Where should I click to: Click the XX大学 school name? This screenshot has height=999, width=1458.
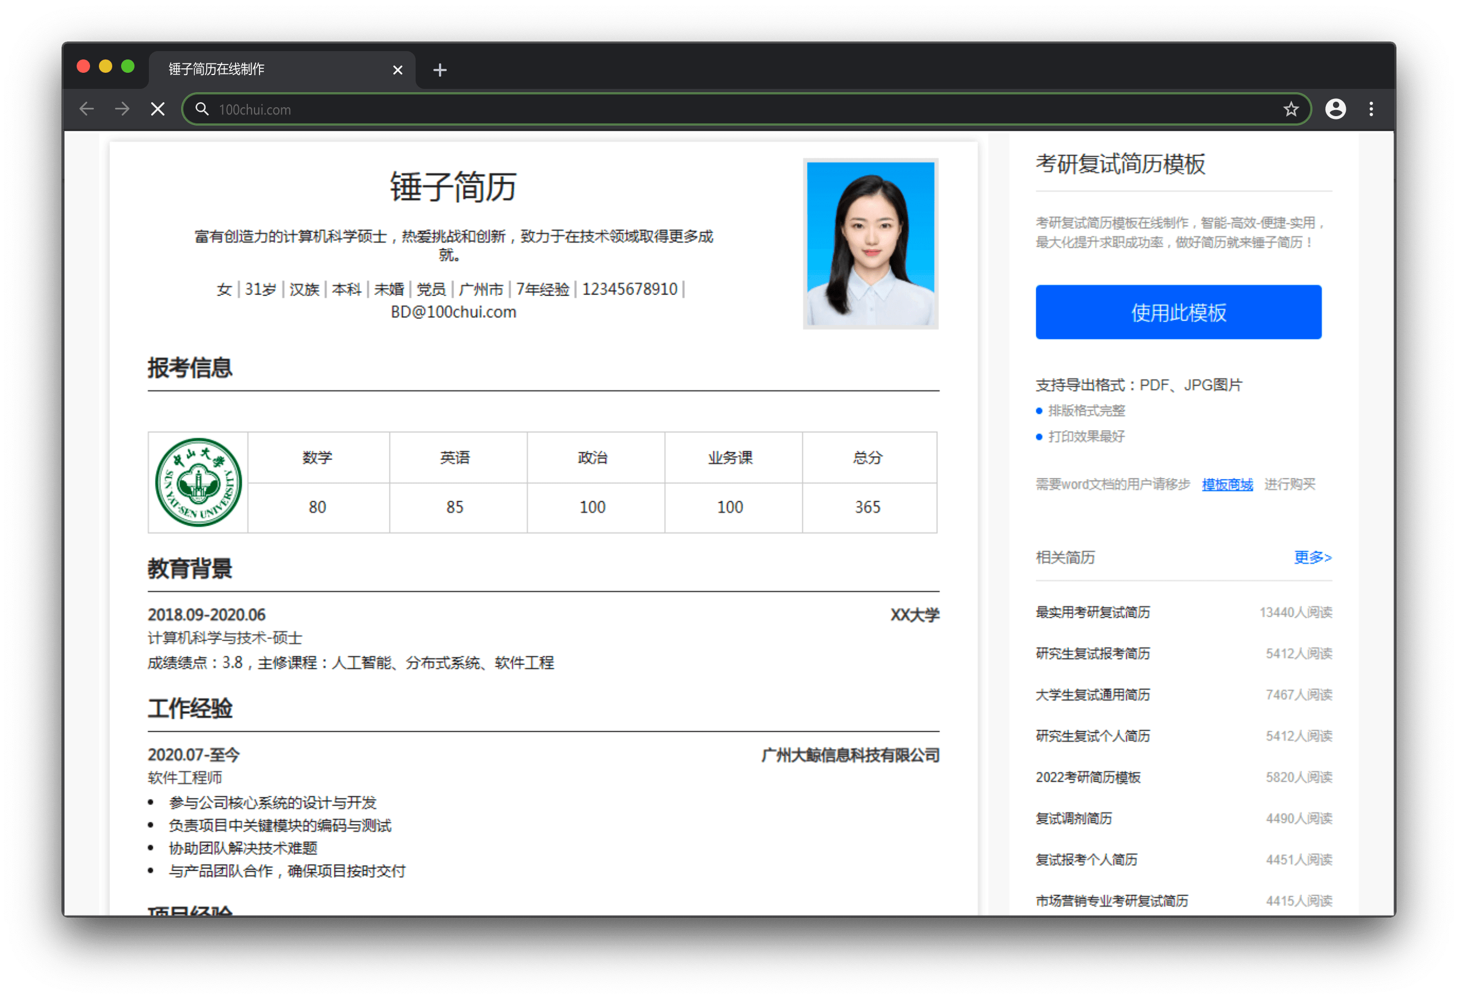(x=915, y=615)
